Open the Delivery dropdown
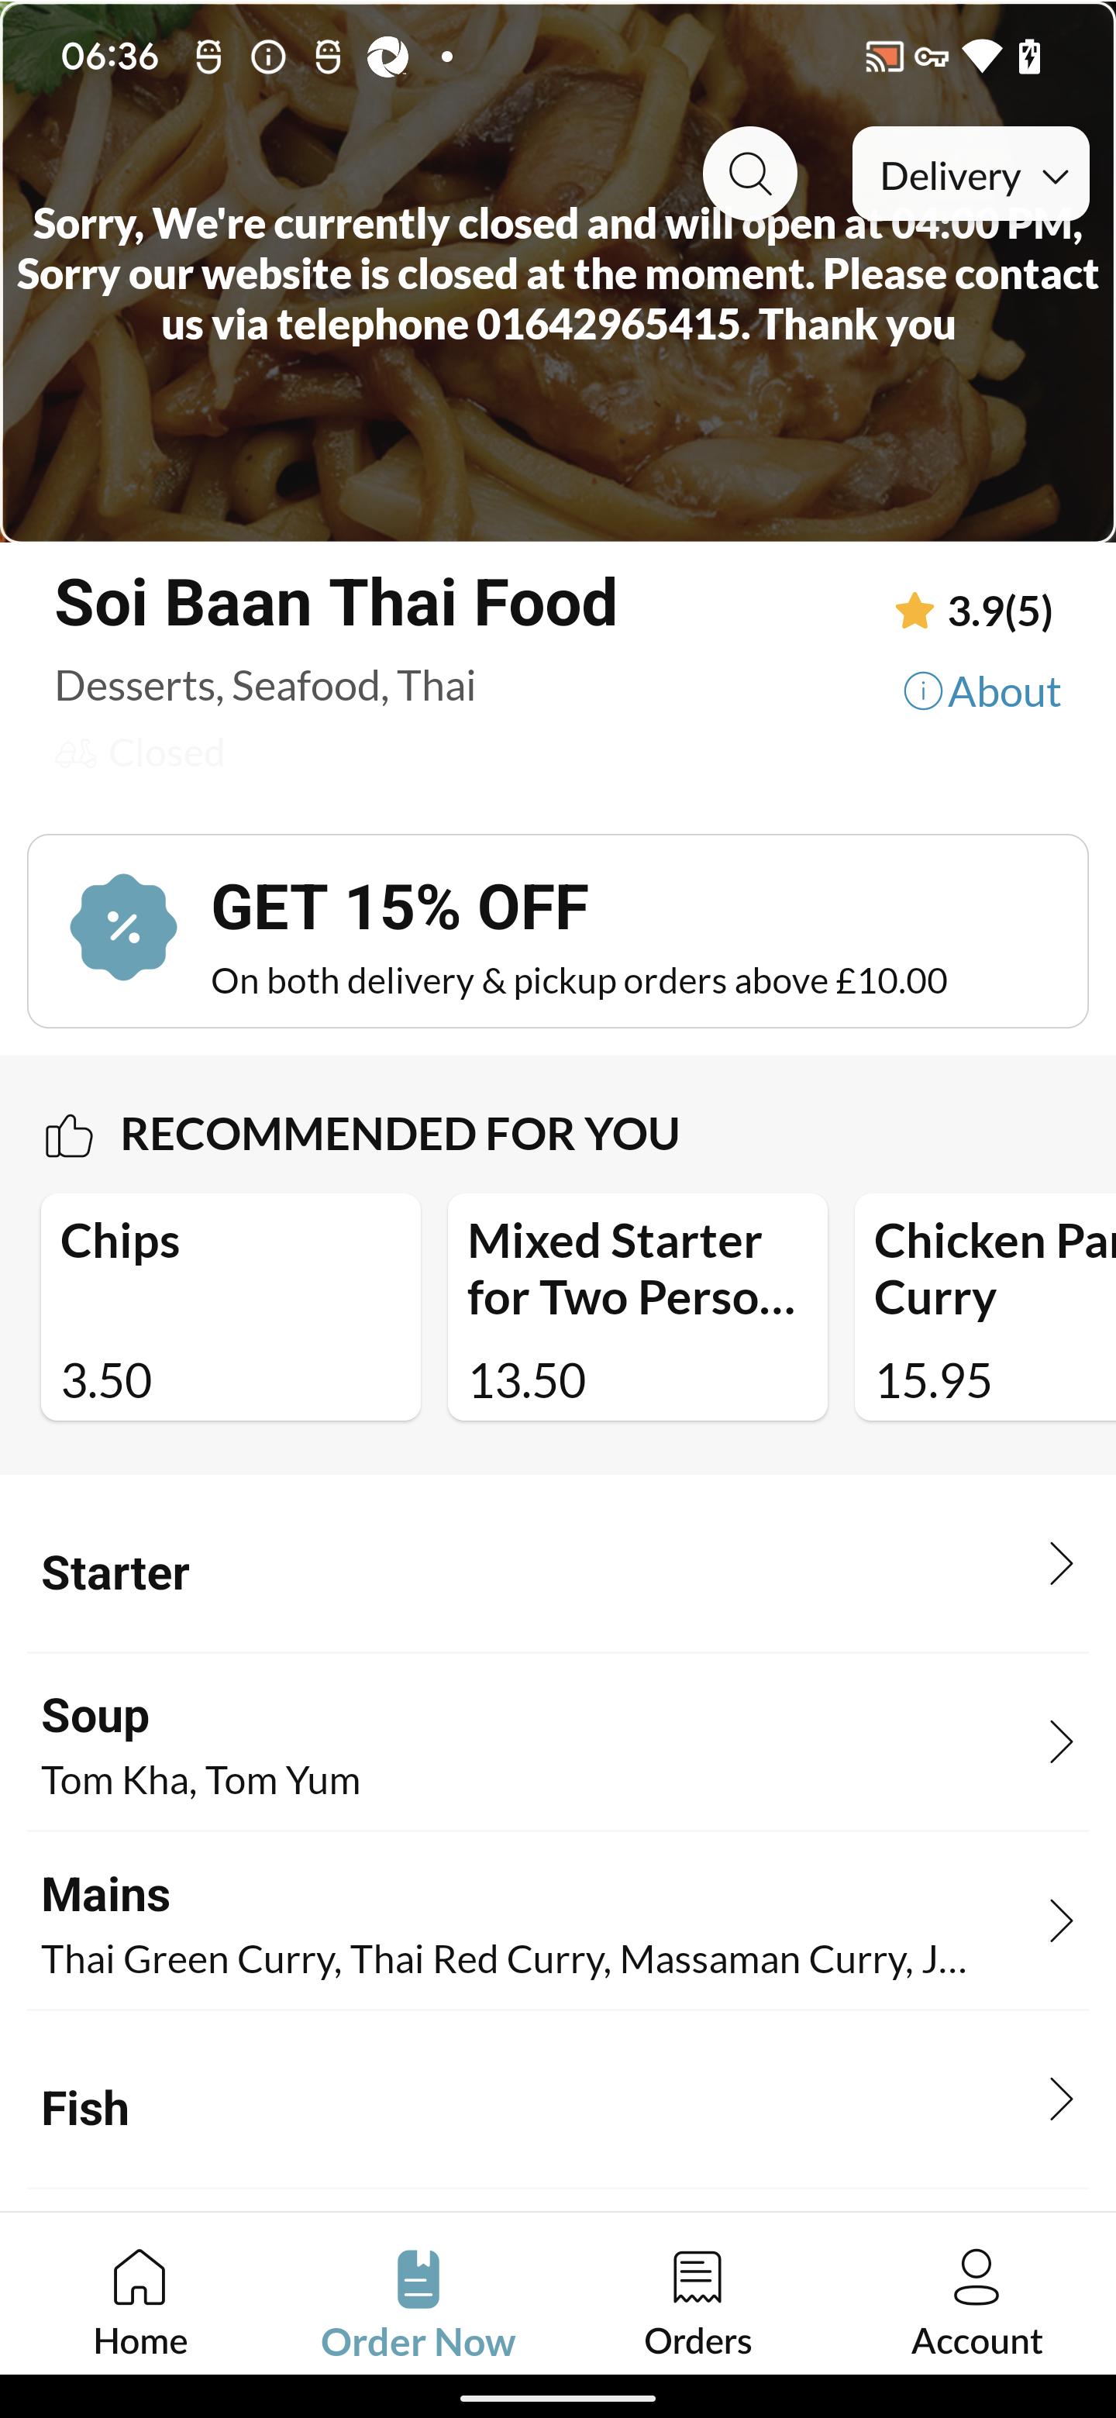The height and width of the screenshot is (2418, 1116). (970, 174)
